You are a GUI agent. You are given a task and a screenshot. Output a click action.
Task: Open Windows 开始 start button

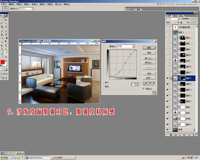click(4, 158)
